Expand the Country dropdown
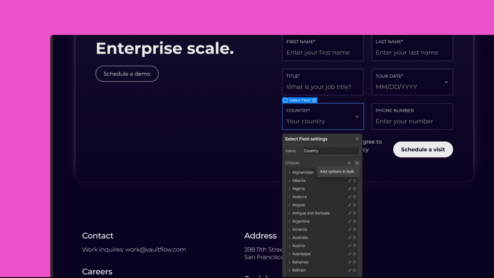Image resolution: width=494 pixels, height=278 pixels. (x=357, y=117)
